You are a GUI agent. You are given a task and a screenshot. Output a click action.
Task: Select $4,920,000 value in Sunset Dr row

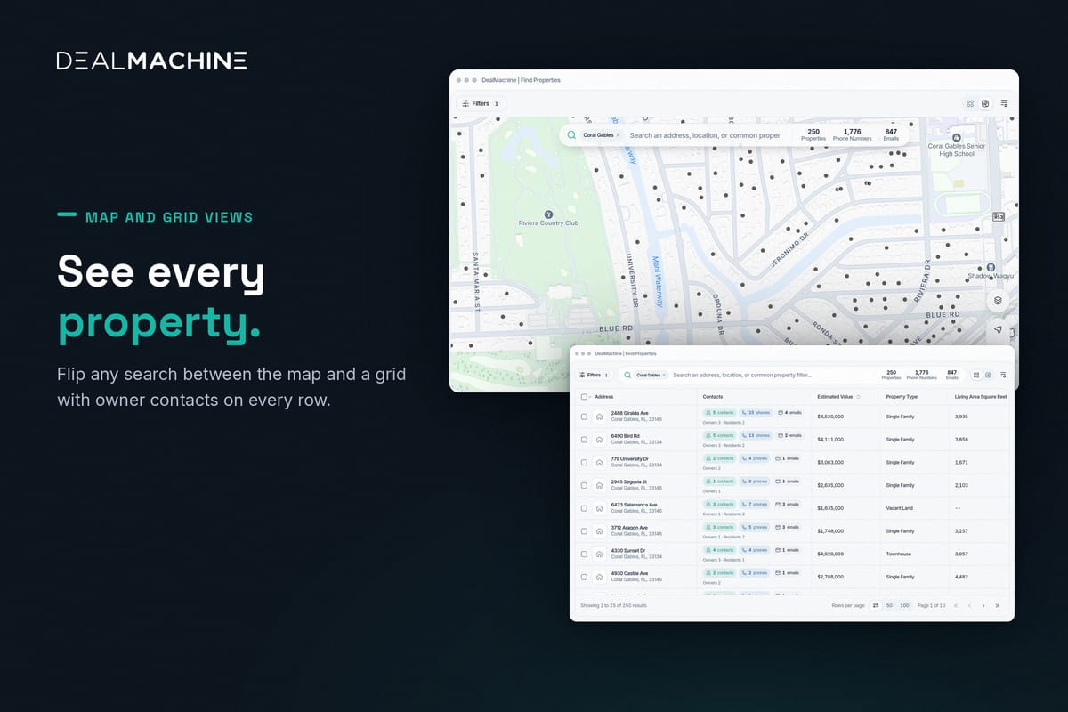tap(830, 554)
